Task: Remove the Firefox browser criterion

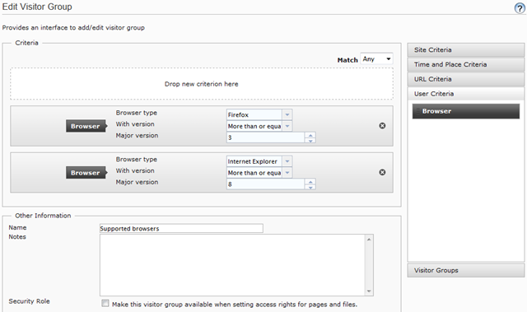Action: pos(382,126)
